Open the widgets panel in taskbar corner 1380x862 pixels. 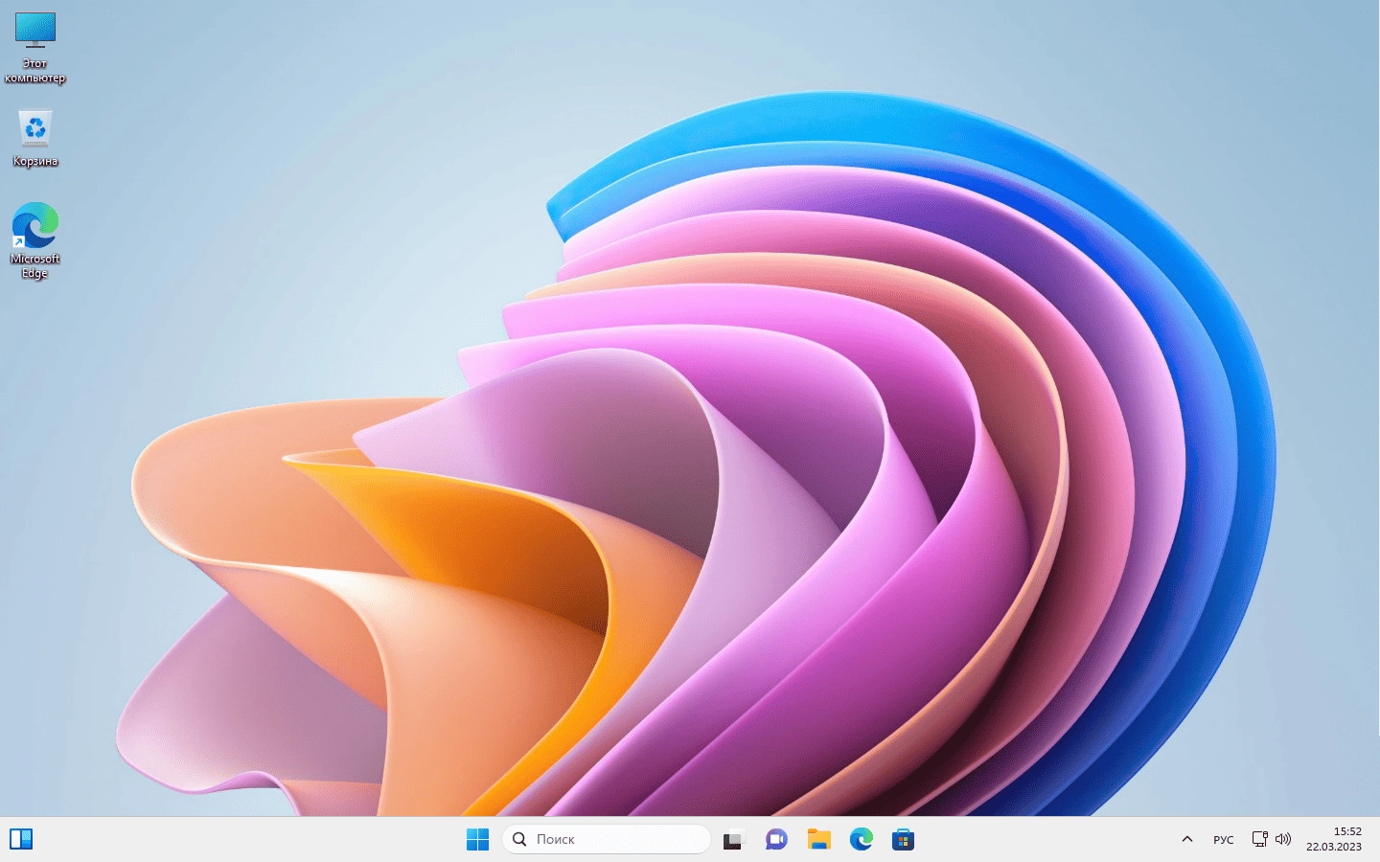[x=21, y=839]
